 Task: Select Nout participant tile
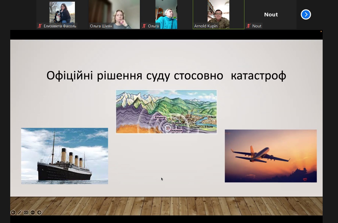[x=271, y=15]
